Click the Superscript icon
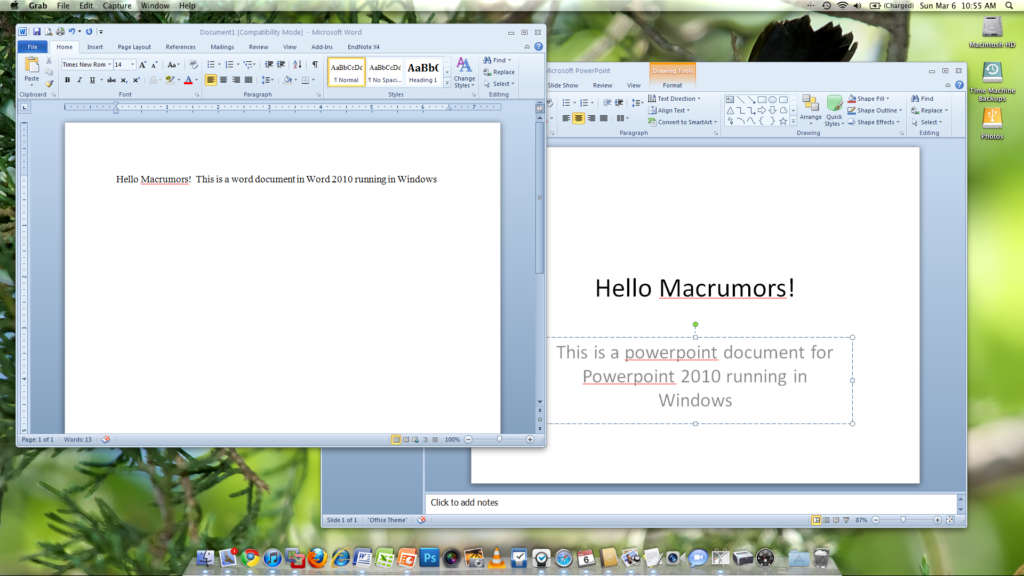1024x576 pixels. pos(136,80)
